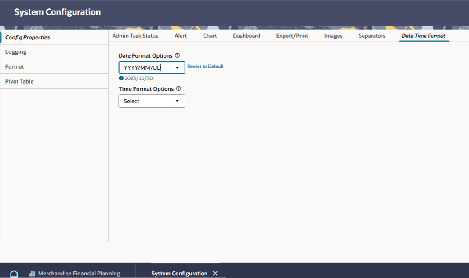Open Pivot Table in the sidebar

click(54, 81)
